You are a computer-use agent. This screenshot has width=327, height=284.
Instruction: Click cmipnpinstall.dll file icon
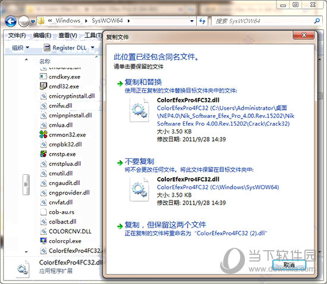[x=43, y=115]
